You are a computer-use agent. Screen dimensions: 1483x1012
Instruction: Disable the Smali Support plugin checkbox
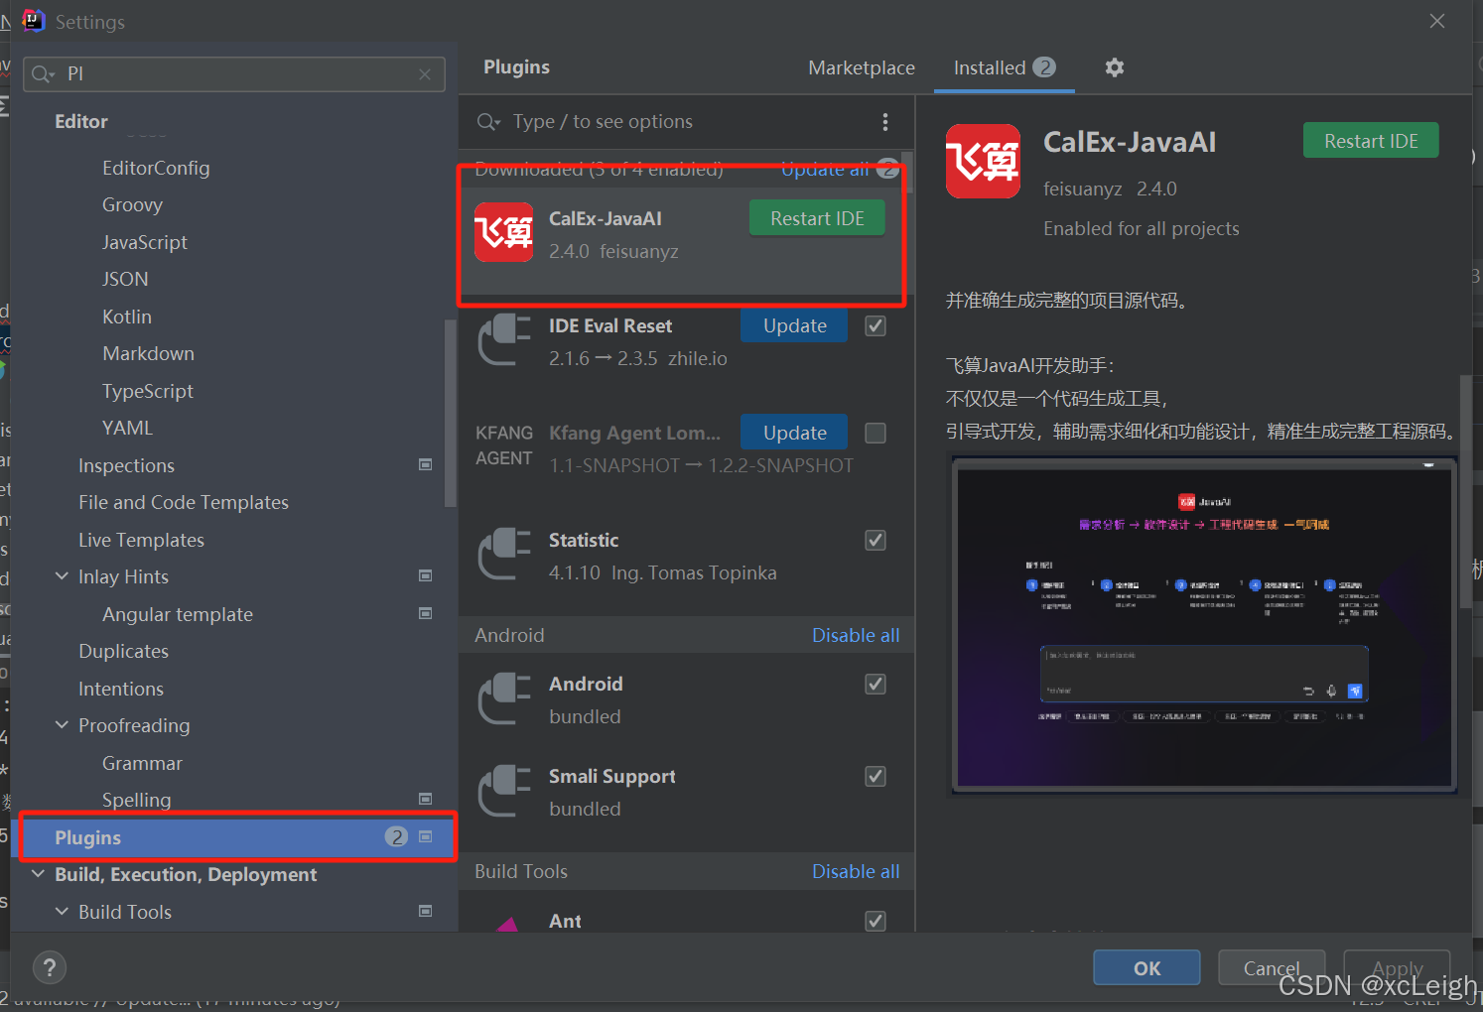pos(876,777)
